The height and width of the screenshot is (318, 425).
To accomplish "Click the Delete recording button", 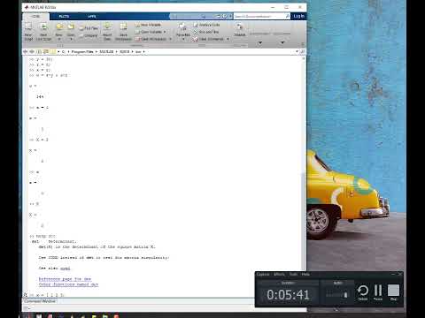I will point(363,292).
